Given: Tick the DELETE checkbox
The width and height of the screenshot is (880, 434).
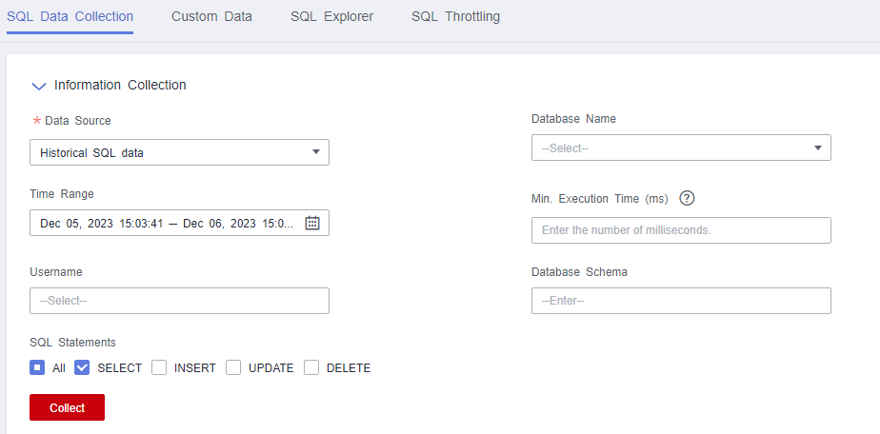Looking at the screenshot, I should click(x=311, y=368).
